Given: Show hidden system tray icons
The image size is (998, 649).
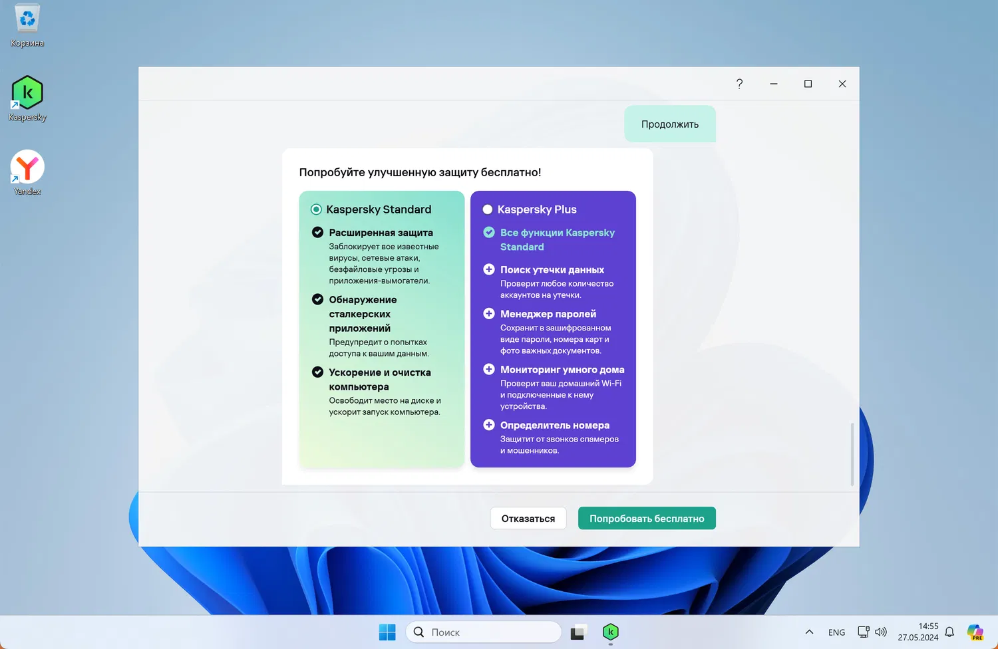Looking at the screenshot, I should [809, 632].
